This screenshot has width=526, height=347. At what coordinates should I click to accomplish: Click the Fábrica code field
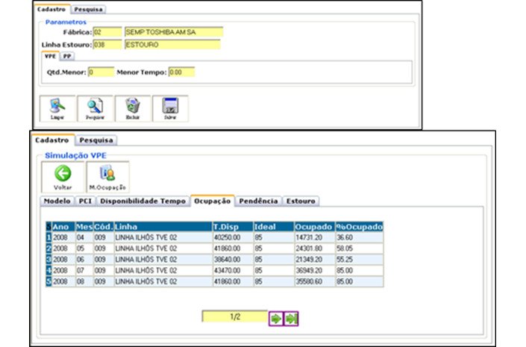[x=107, y=32]
